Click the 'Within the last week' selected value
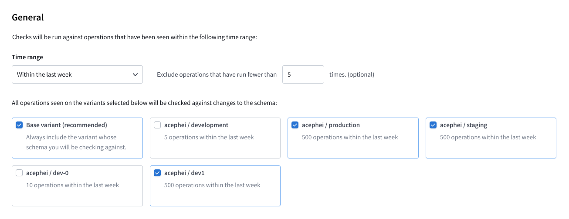 click(44, 74)
